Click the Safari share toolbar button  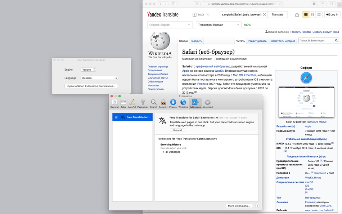point(323,4)
